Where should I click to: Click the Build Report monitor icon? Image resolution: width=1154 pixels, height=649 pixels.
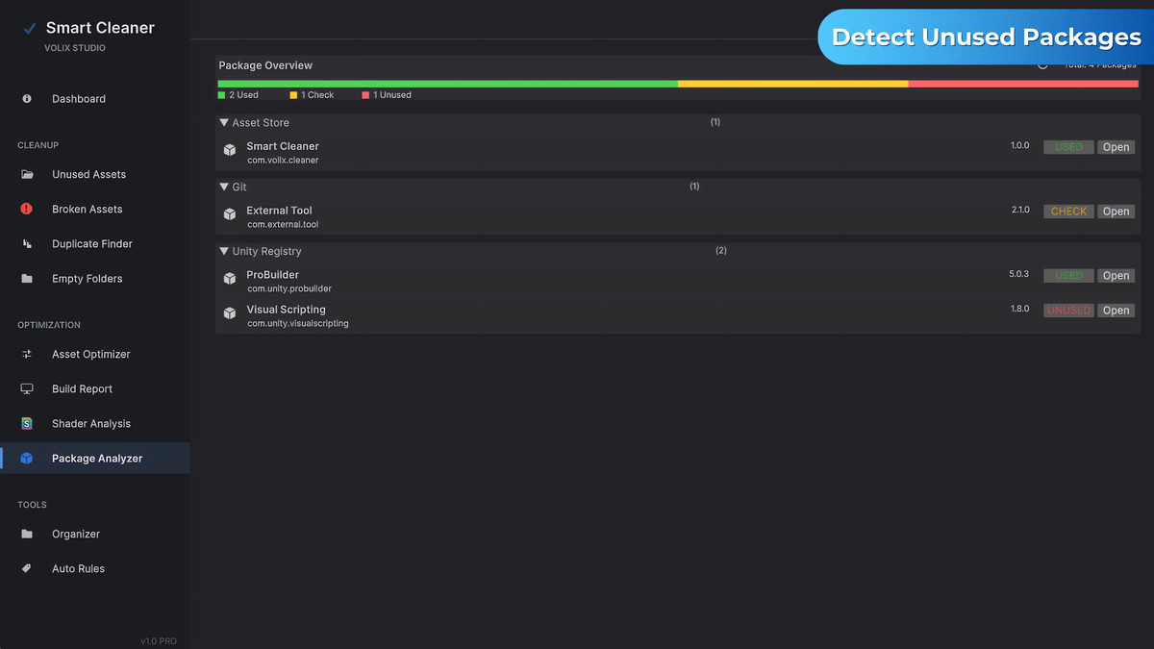29,388
